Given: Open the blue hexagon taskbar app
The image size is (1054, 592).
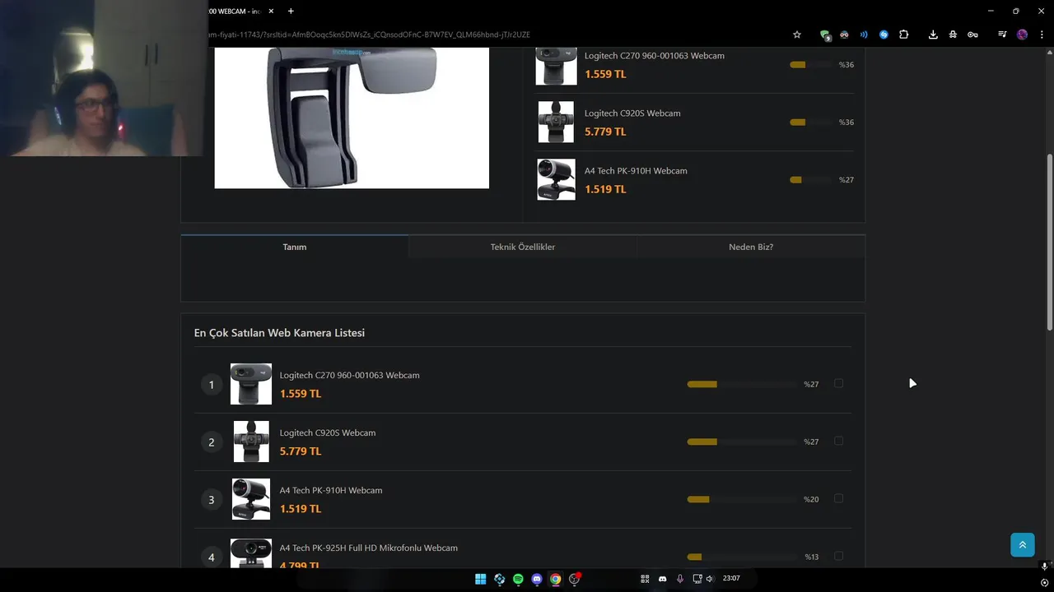Looking at the screenshot, I should [x=499, y=579].
